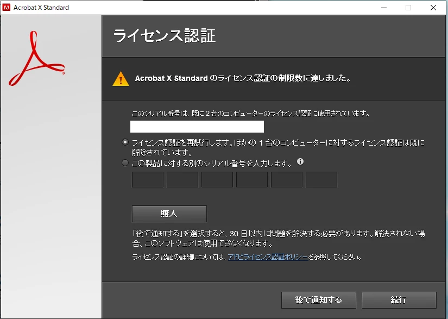Click the 30 日以内 notice paragraph
This screenshot has height=319, width=448.
click(278, 239)
